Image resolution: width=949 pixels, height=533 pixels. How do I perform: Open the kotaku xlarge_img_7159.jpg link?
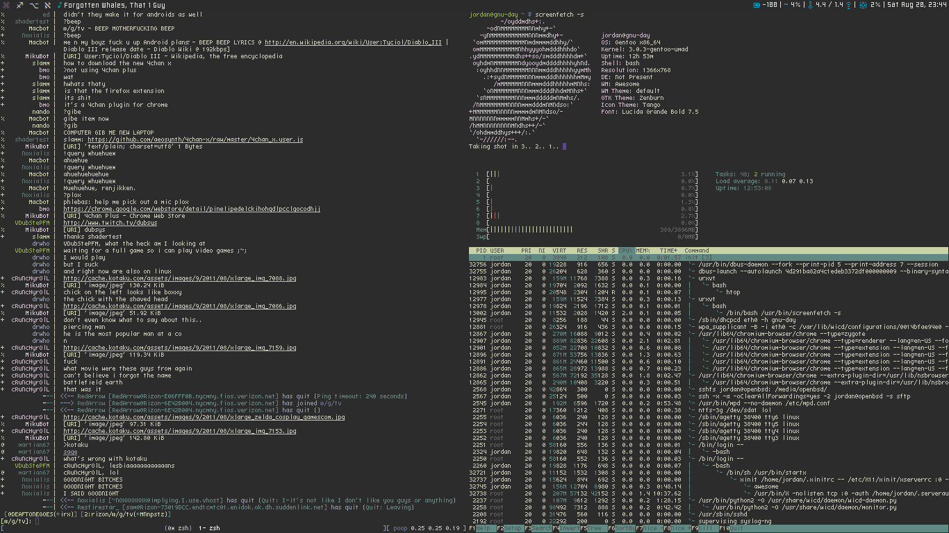[x=180, y=348]
